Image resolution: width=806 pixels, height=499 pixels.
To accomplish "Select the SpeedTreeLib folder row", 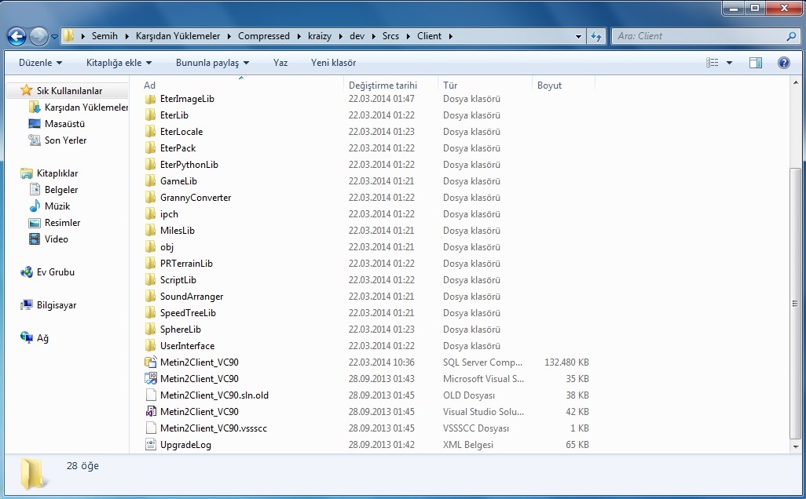I will coord(367,312).
